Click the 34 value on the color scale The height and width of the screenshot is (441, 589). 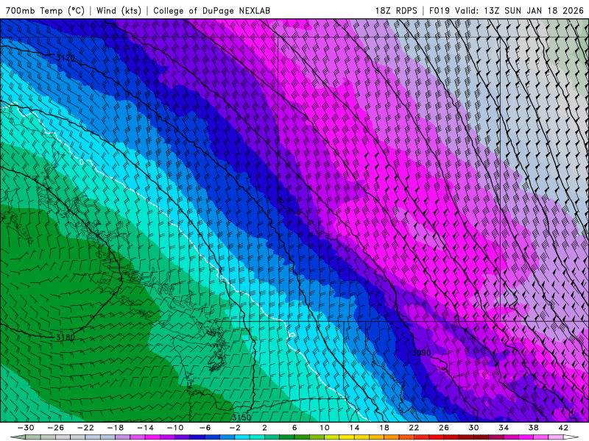[504, 428]
